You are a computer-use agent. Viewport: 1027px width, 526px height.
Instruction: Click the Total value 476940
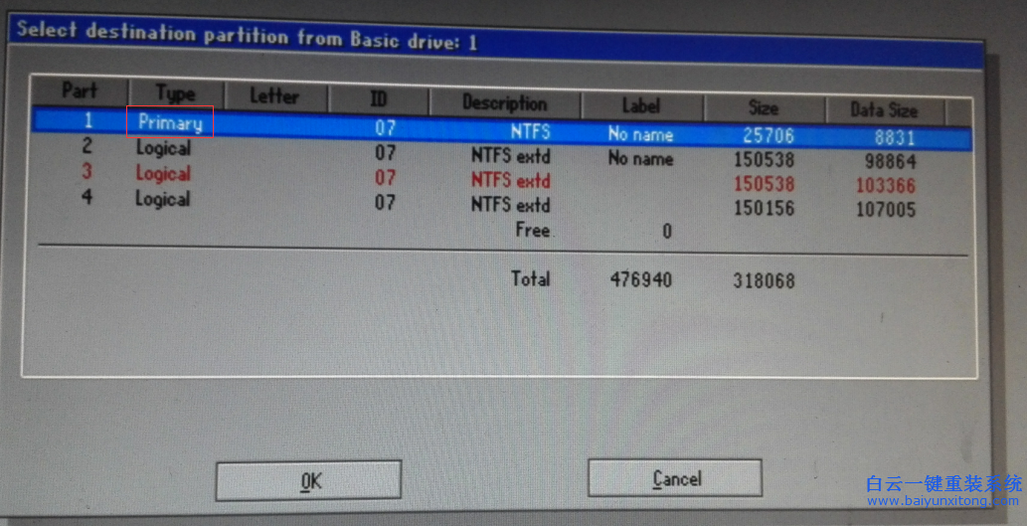point(640,280)
